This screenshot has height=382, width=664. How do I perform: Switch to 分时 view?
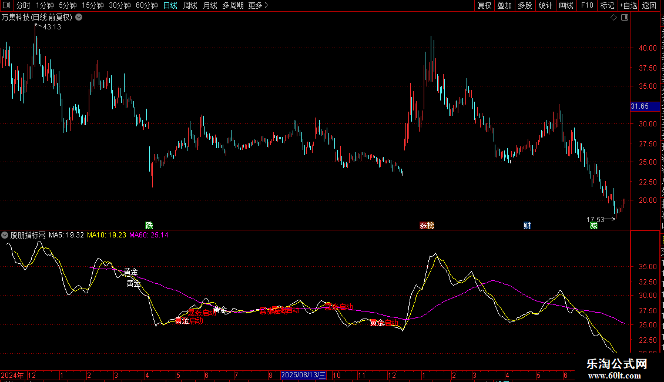point(24,5)
